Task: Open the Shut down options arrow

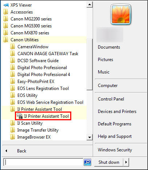Action: [x=126, y=162]
